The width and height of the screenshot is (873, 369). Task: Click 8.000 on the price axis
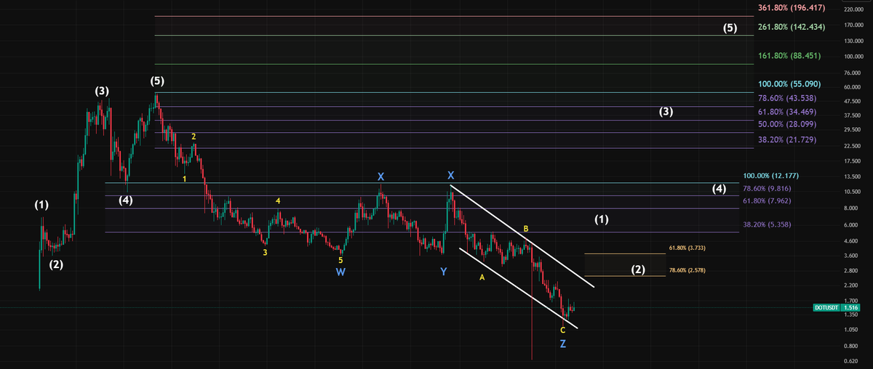point(851,208)
